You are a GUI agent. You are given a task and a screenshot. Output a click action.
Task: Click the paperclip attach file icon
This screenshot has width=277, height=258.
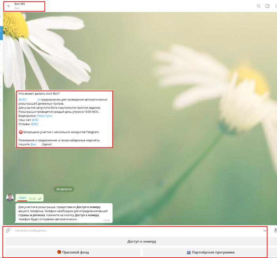point(8,231)
